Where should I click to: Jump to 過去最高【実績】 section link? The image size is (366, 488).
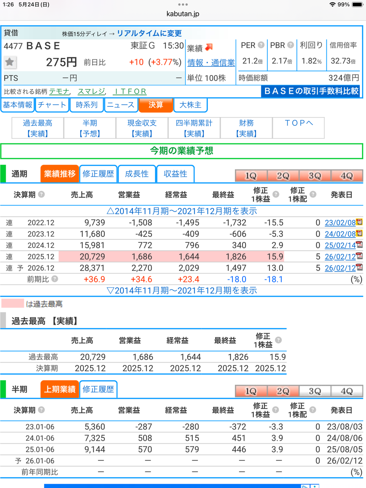38,128
